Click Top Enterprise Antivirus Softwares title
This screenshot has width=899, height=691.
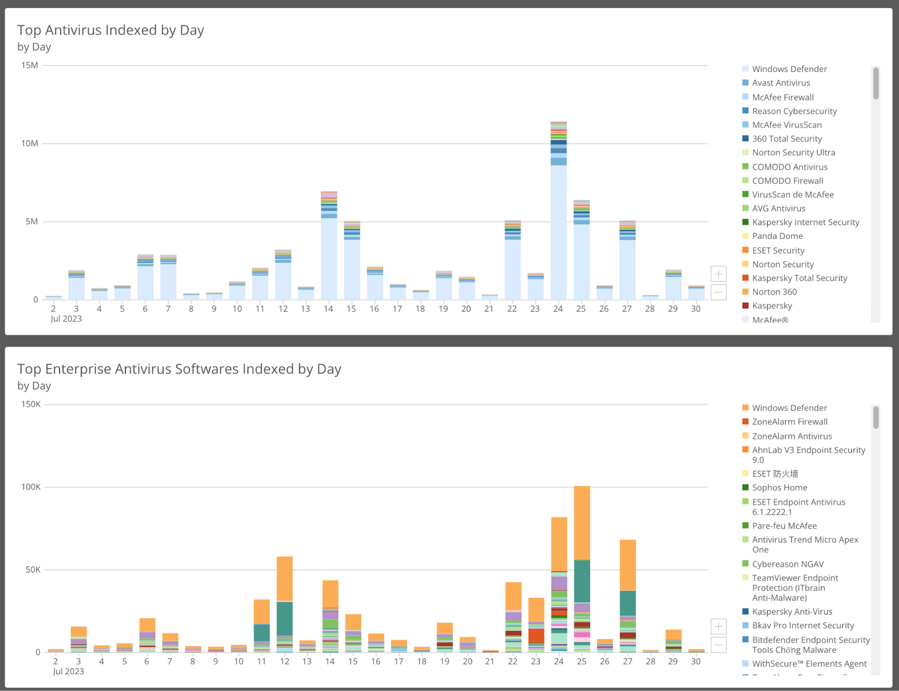pos(179,369)
